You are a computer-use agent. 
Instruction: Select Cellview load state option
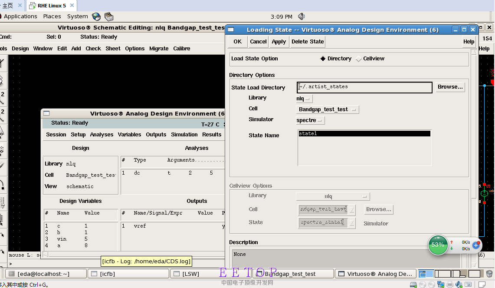point(370,59)
